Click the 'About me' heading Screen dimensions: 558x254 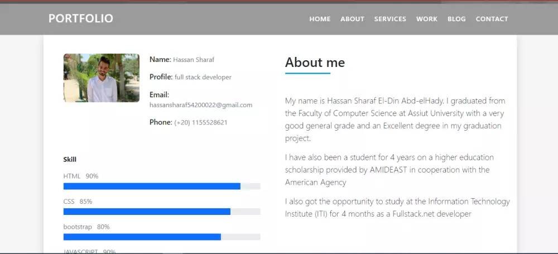pos(315,63)
